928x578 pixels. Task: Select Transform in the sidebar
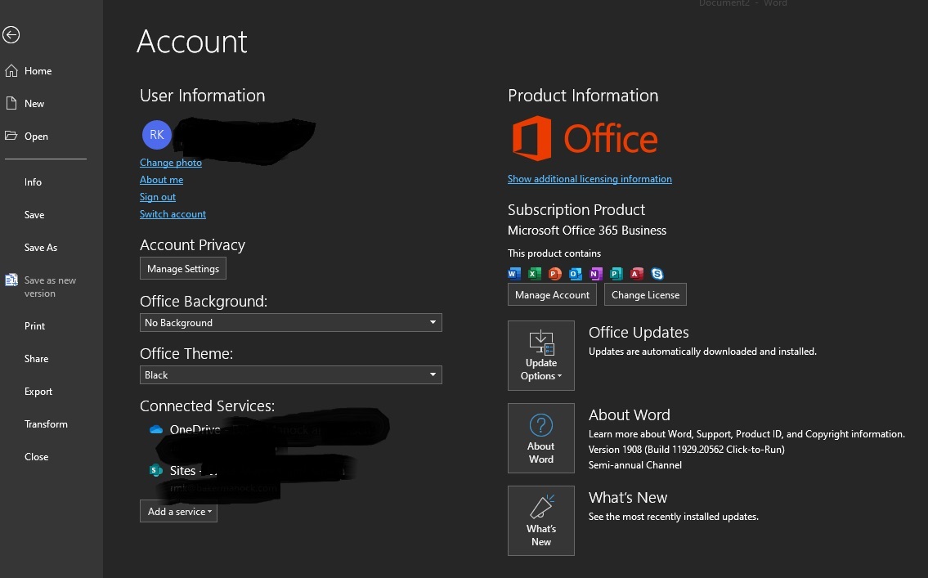coord(46,423)
